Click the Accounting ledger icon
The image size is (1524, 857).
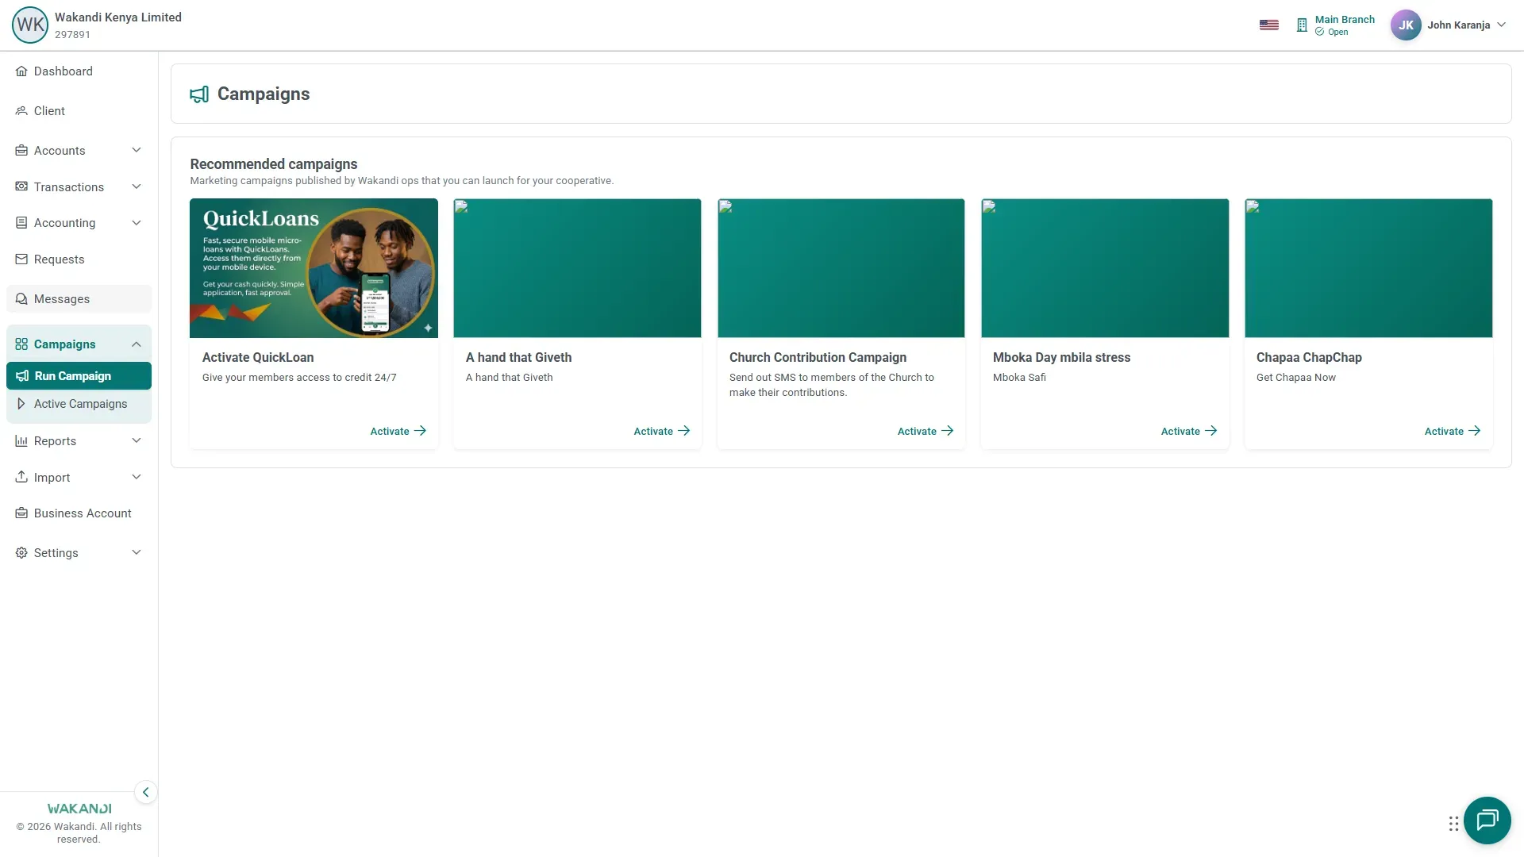21,223
